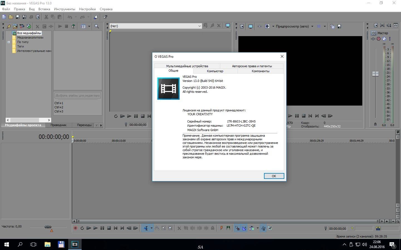
Task: Toggle enable snapping button in timeline toolbar
Action: coord(237,228)
